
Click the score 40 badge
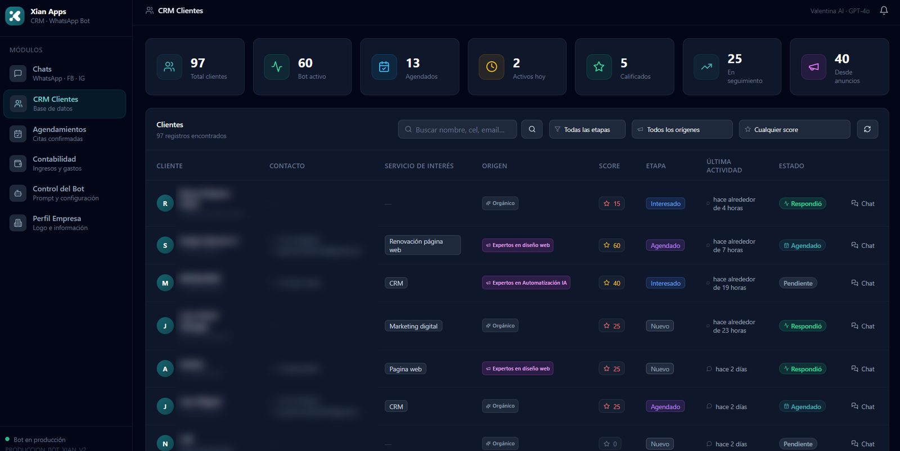[611, 283]
